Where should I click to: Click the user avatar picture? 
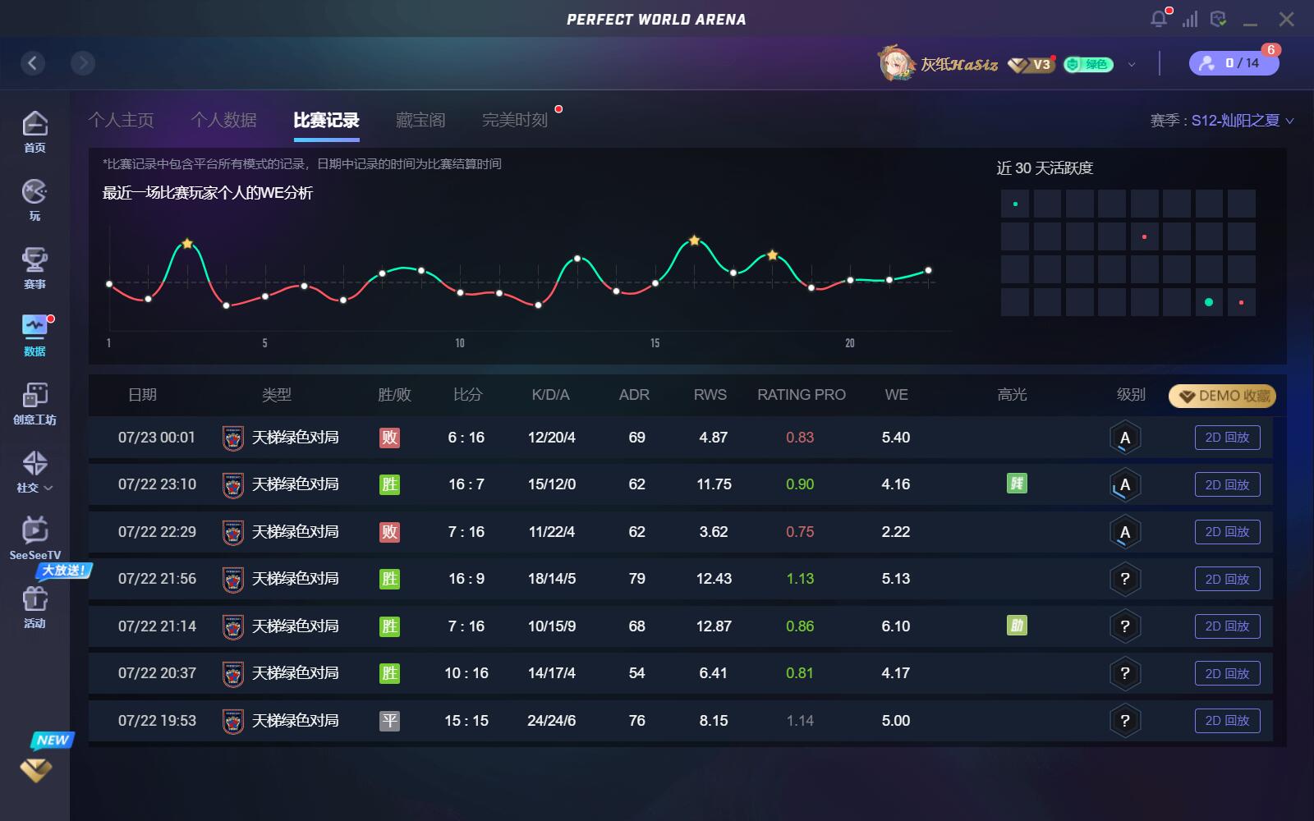pyautogui.click(x=897, y=63)
